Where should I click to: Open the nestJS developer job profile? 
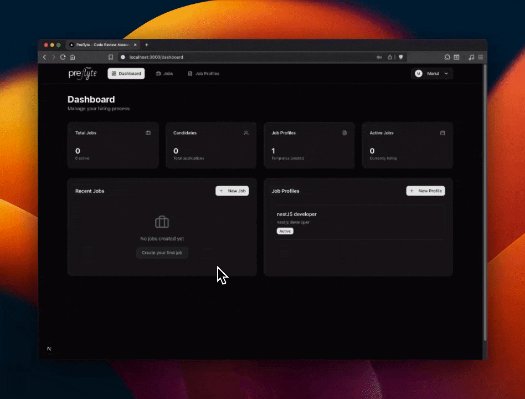click(358, 222)
